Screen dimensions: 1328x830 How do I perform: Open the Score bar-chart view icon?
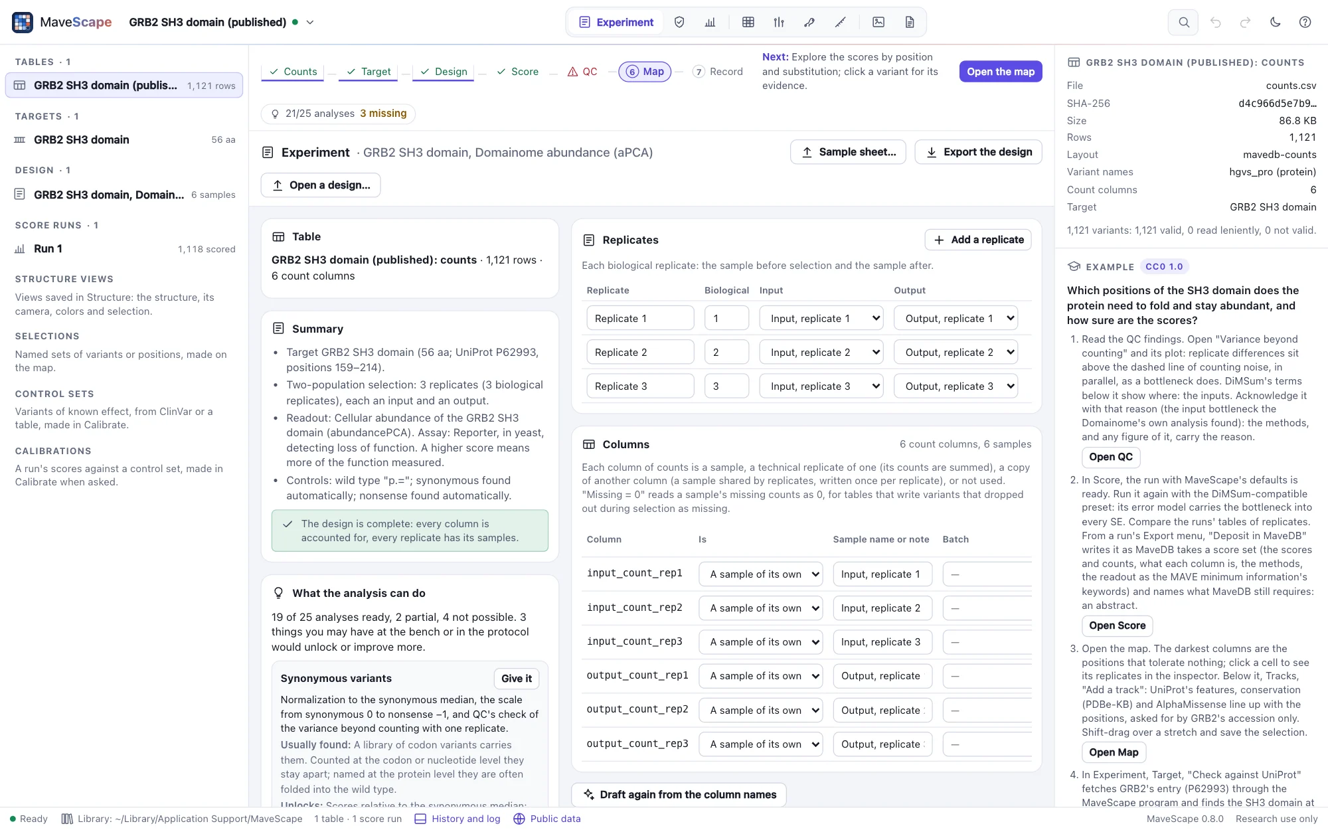point(710,22)
